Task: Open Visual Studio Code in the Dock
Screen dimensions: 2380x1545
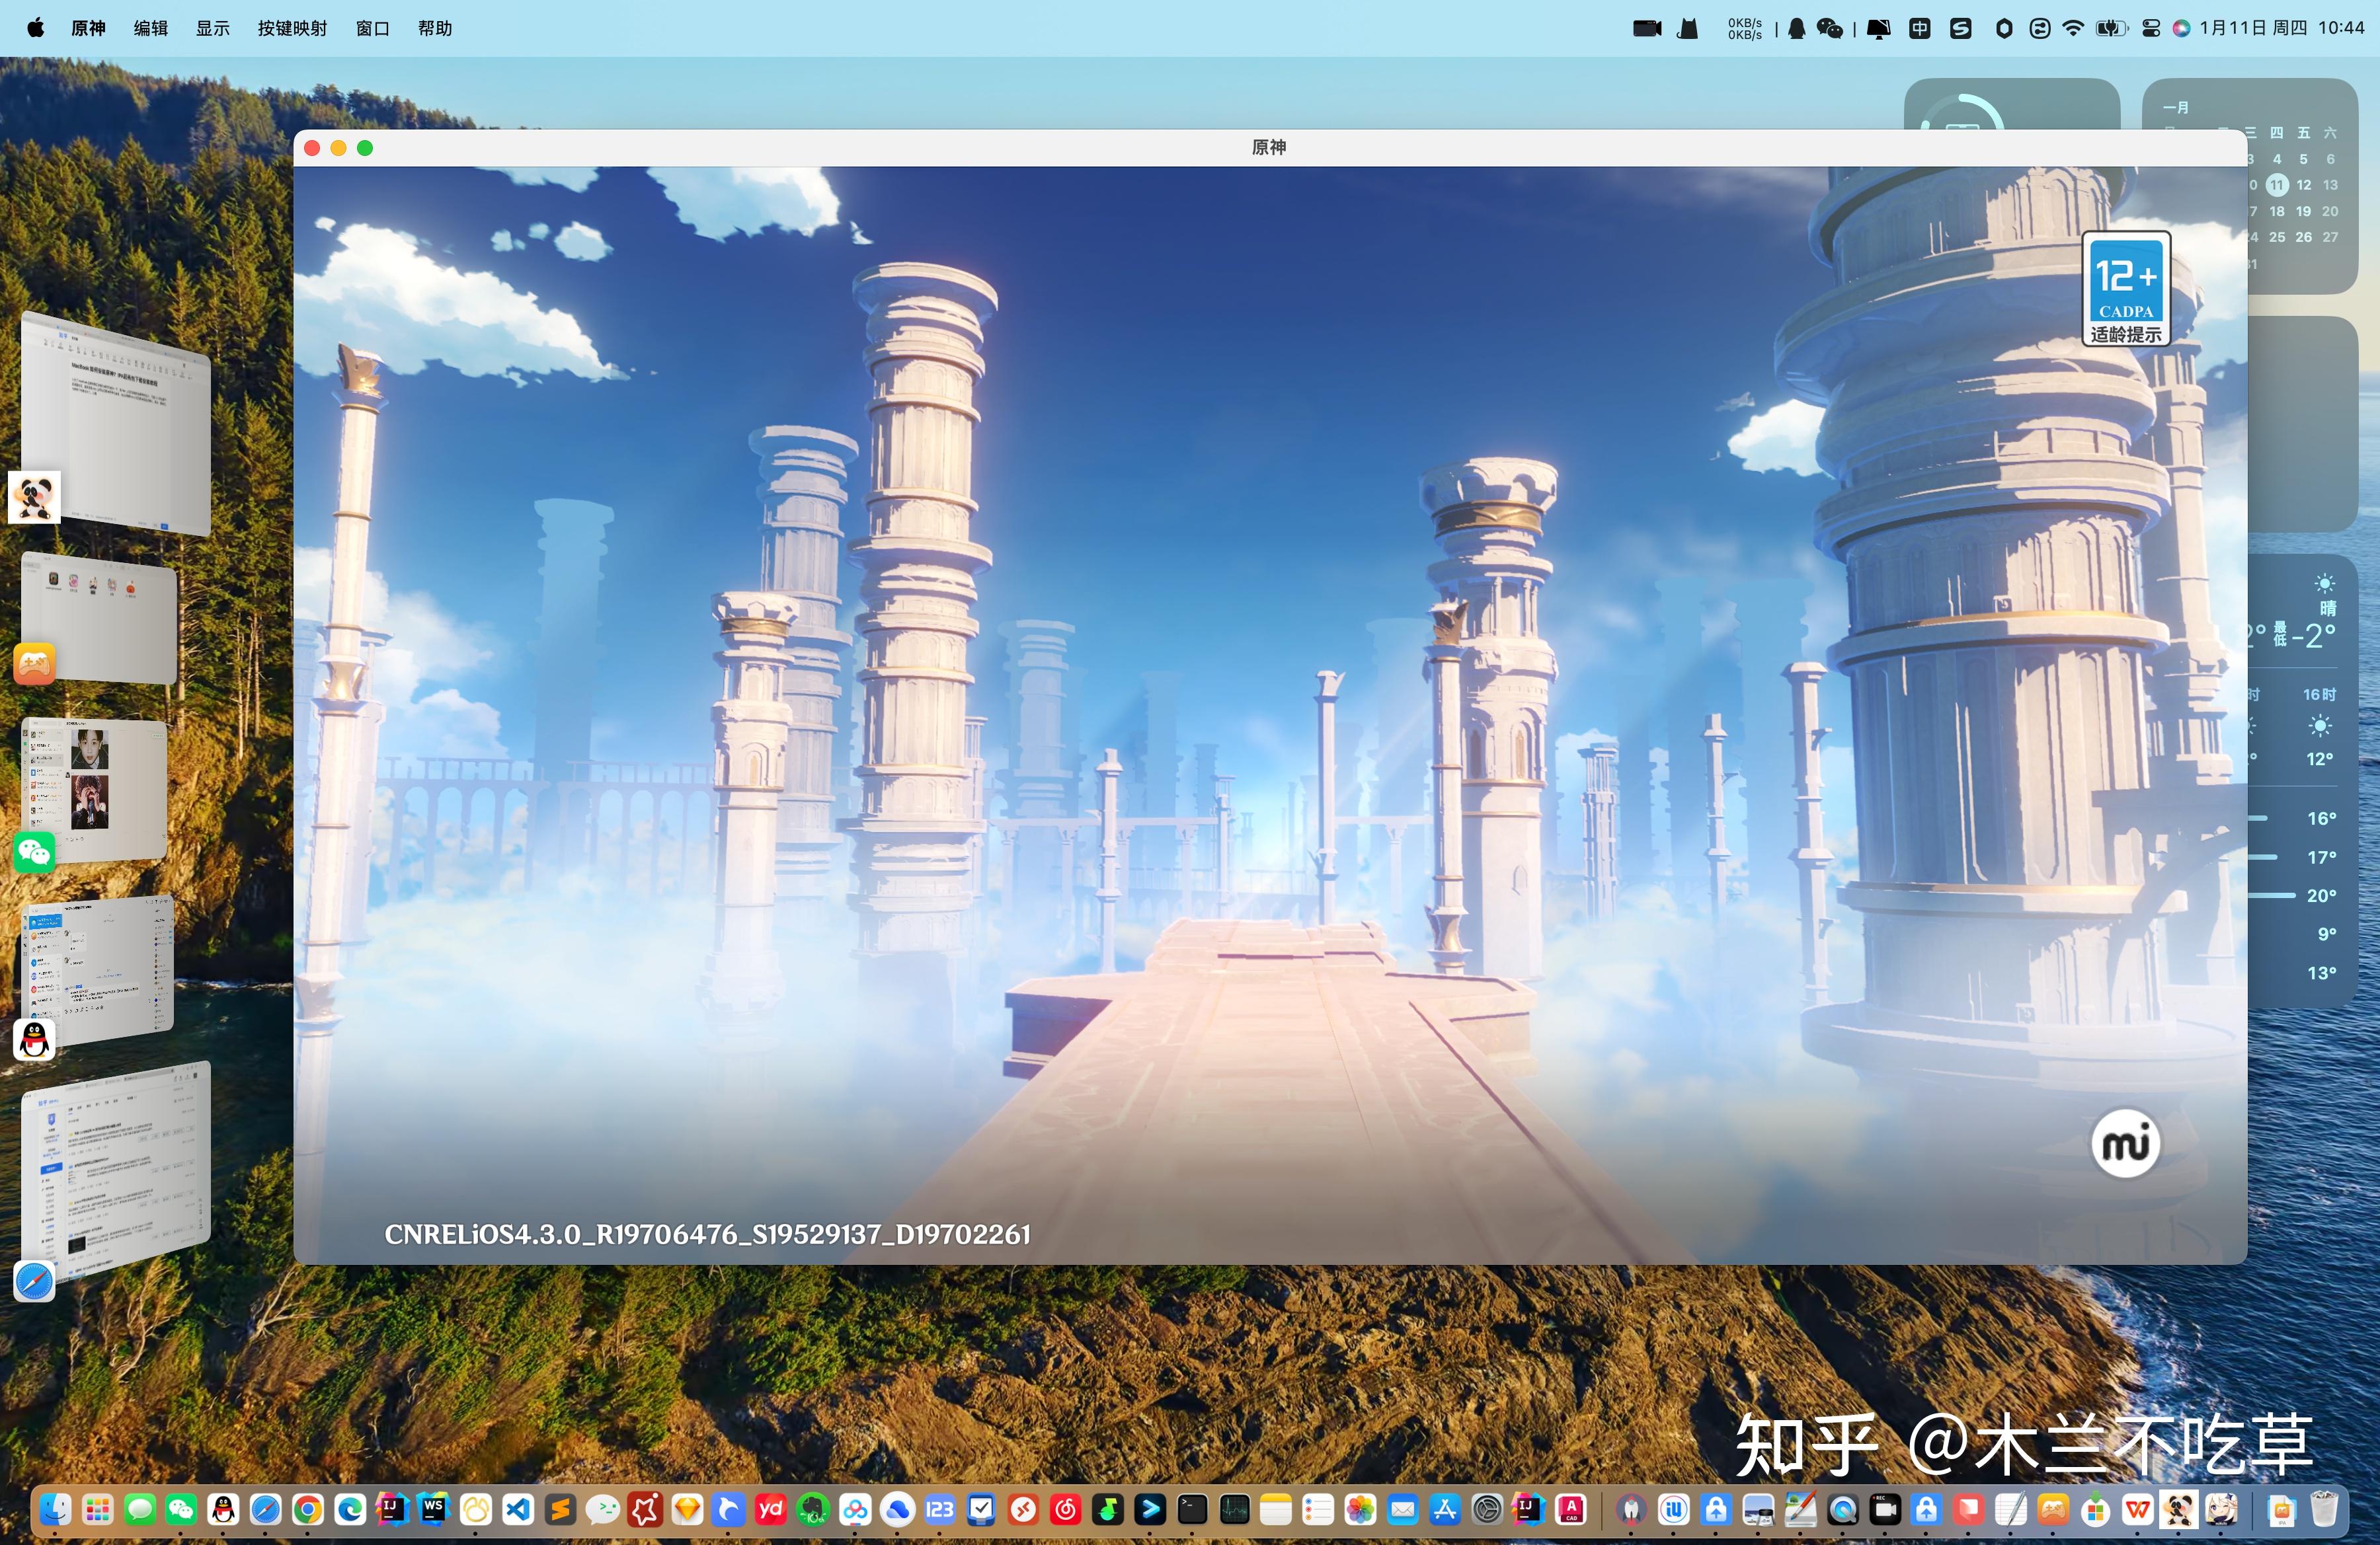Action: tap(518, 1509)
